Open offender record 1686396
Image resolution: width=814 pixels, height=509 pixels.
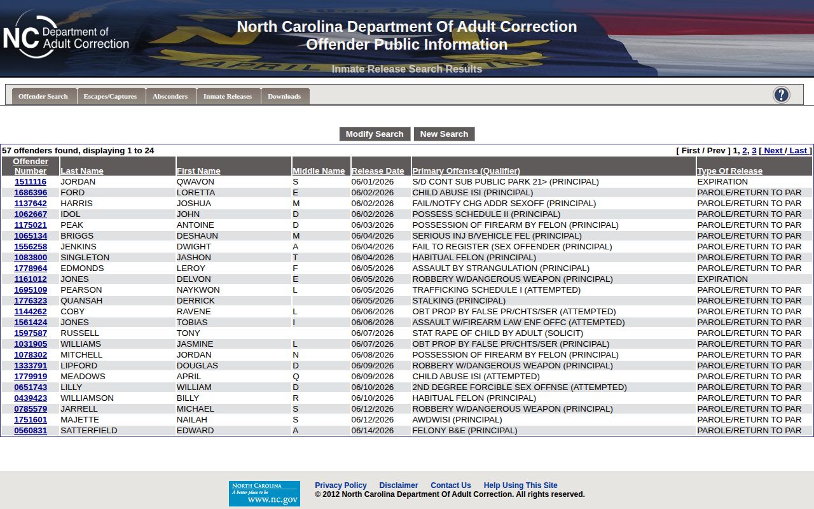pos(31,192)
